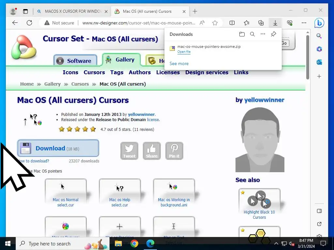
Task: Pin the Downloads panel
Action: (274, 34)
